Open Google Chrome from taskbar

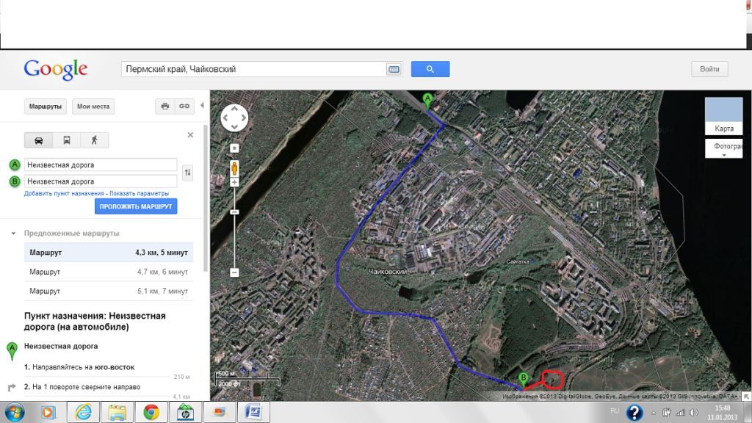(x=151, y=412)
